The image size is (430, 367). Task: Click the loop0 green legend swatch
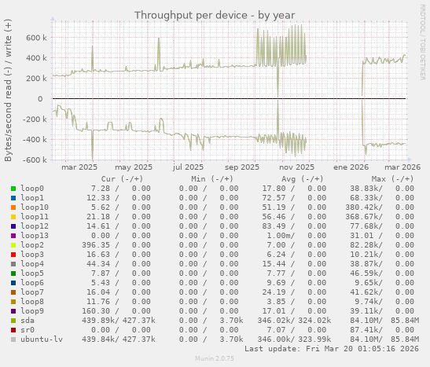pos(13,189)
